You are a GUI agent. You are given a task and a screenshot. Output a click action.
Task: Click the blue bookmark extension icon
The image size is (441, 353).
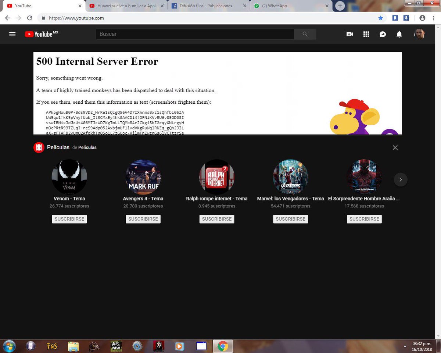pyautogui.click(x=395, y=18)
